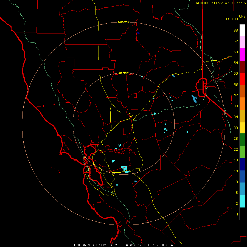Click the largest cyan echo on the 50 NMI ring

125,169
